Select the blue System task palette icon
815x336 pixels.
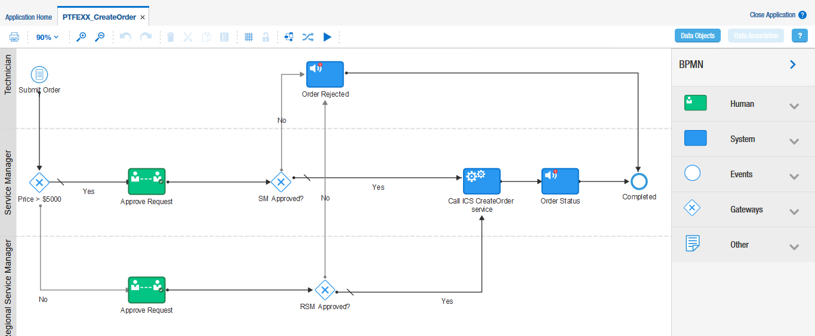(x=695, y=138)
